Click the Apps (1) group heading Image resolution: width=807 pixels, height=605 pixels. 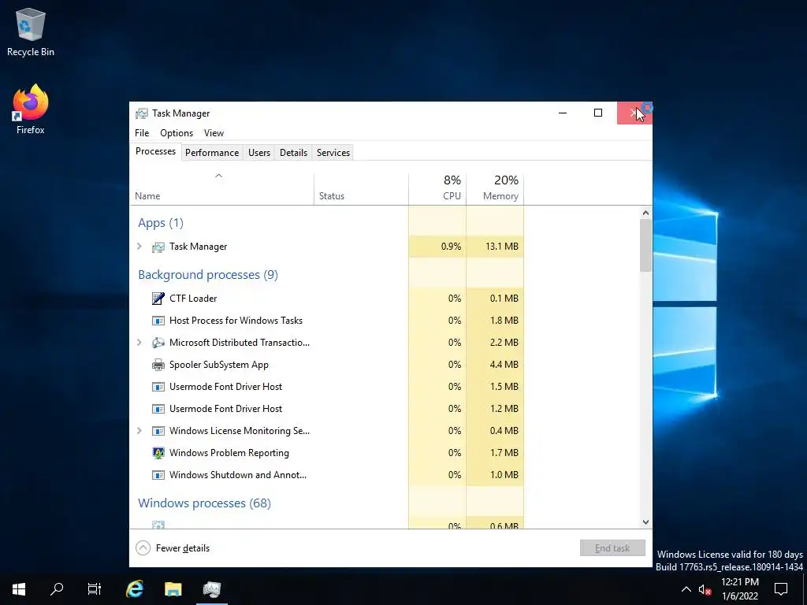pos(161,223)
